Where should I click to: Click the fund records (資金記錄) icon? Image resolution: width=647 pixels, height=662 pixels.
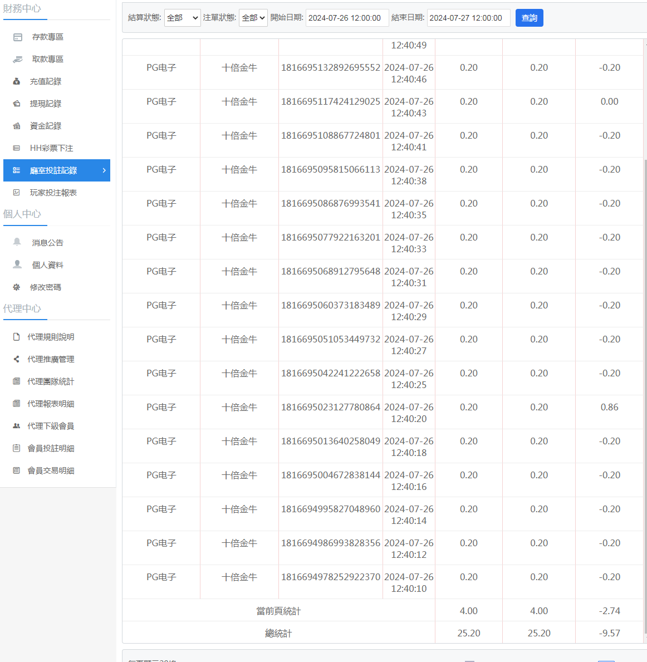pyautogui.click(x=17, y=126)
